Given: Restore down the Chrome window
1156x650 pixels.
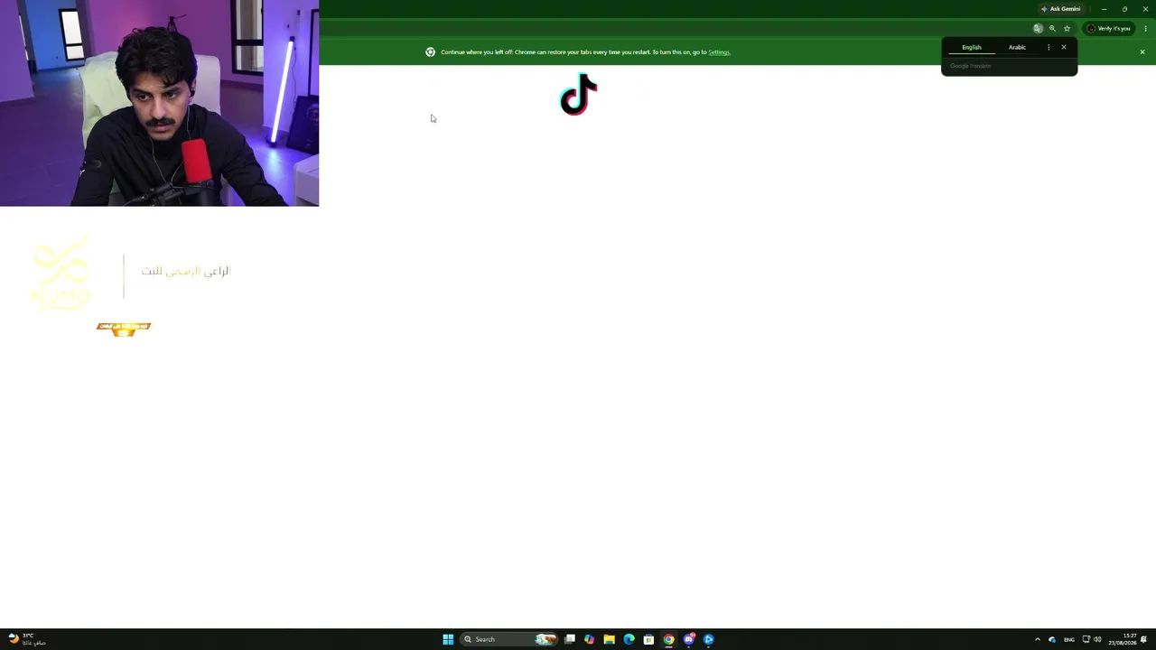Looking at the screenshot, I should pyautogui.click(x=1124, y=9).
